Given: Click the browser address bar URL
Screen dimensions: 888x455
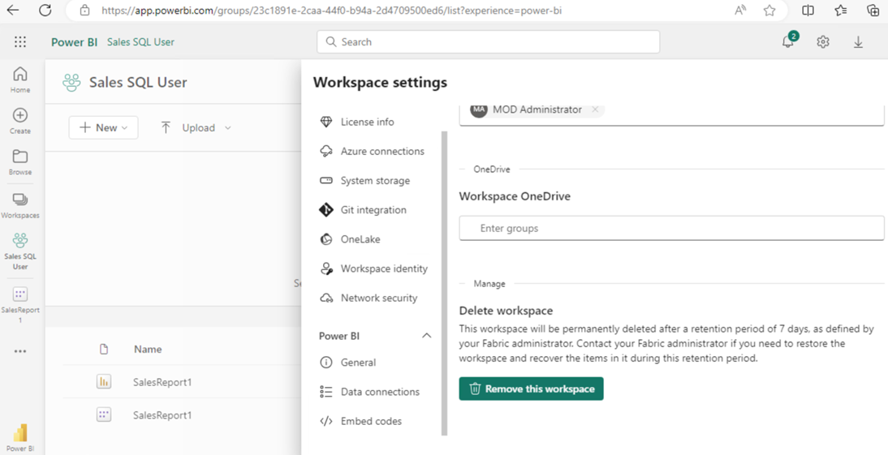Looking at the screenshot, I should coord(331,11).
